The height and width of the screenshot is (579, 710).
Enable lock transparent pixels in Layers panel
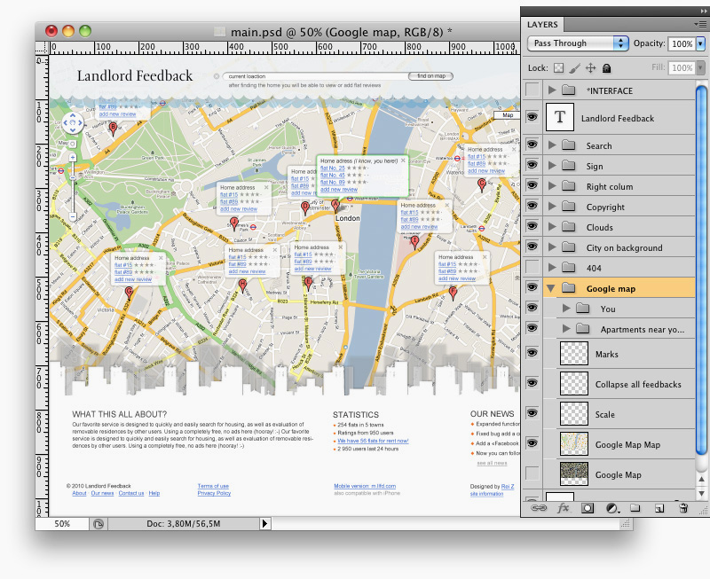(559, 68)
